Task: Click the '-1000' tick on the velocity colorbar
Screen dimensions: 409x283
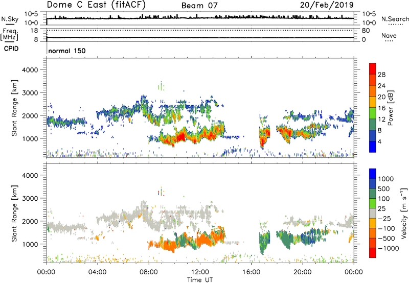Action: point(388,248)
